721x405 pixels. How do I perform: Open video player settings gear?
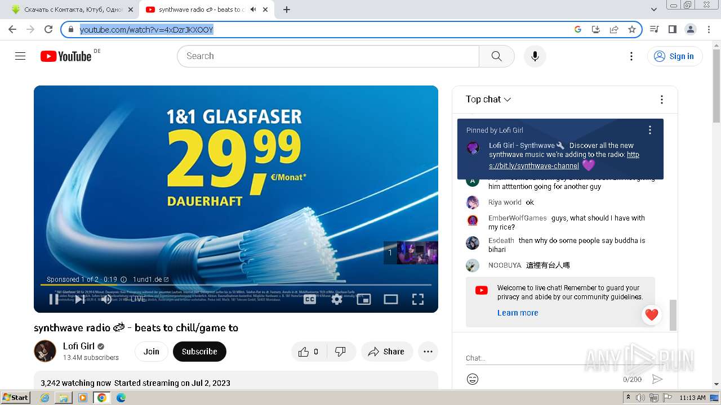(x=337, y=299)
